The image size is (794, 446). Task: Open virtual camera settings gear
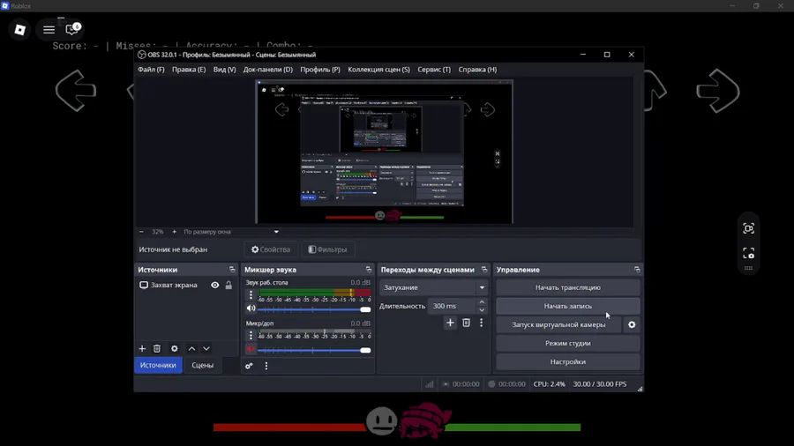click(x=632, y=324)
